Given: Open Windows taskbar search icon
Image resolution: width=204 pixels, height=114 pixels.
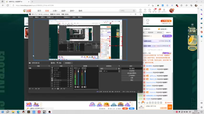Looking at the screenshot, I should click(8, 112).
